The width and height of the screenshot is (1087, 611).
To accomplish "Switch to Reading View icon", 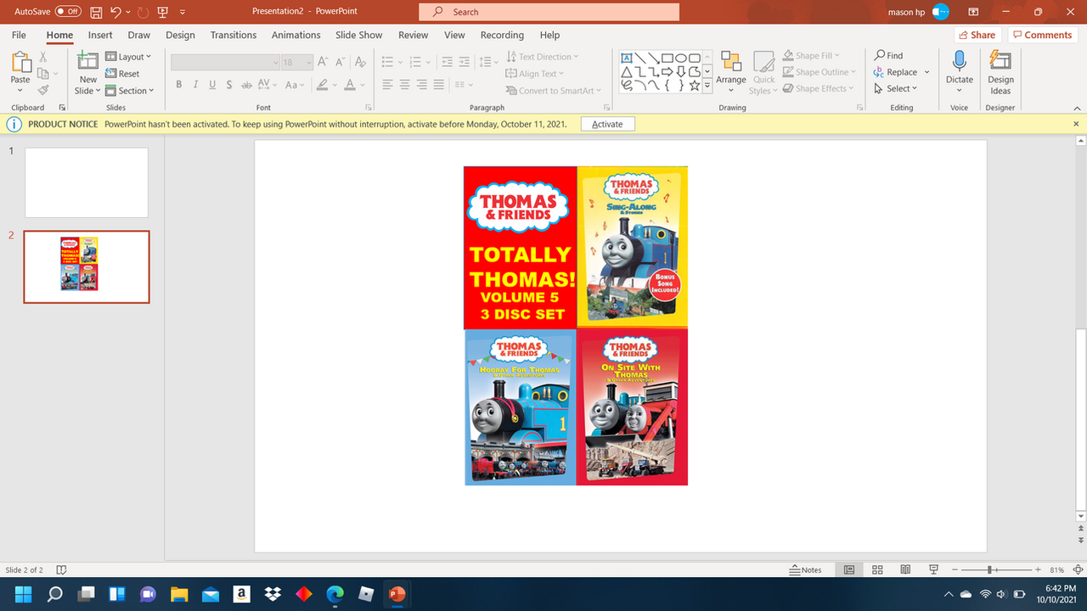I will point(905,569).
